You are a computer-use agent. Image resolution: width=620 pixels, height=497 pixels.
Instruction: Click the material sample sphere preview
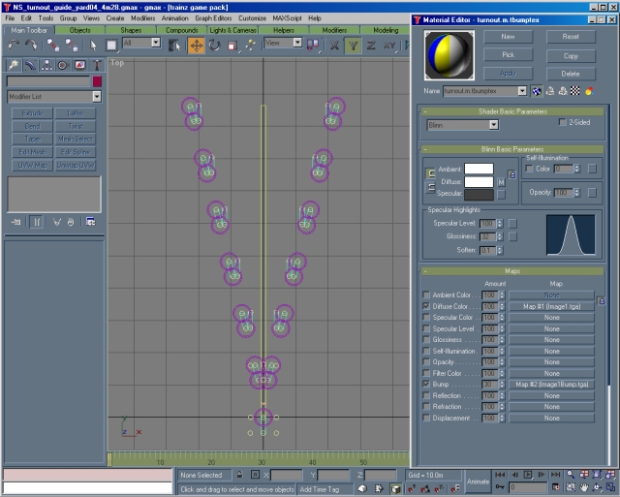click(449, 55)
